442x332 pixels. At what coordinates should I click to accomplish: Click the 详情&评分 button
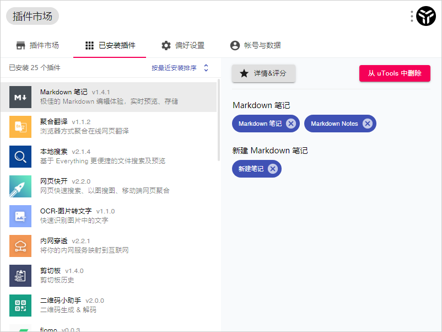(x=263, y=73)
